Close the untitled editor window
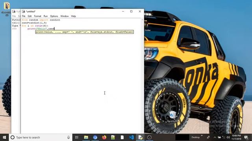252x141 pixels. click(140, 11)
